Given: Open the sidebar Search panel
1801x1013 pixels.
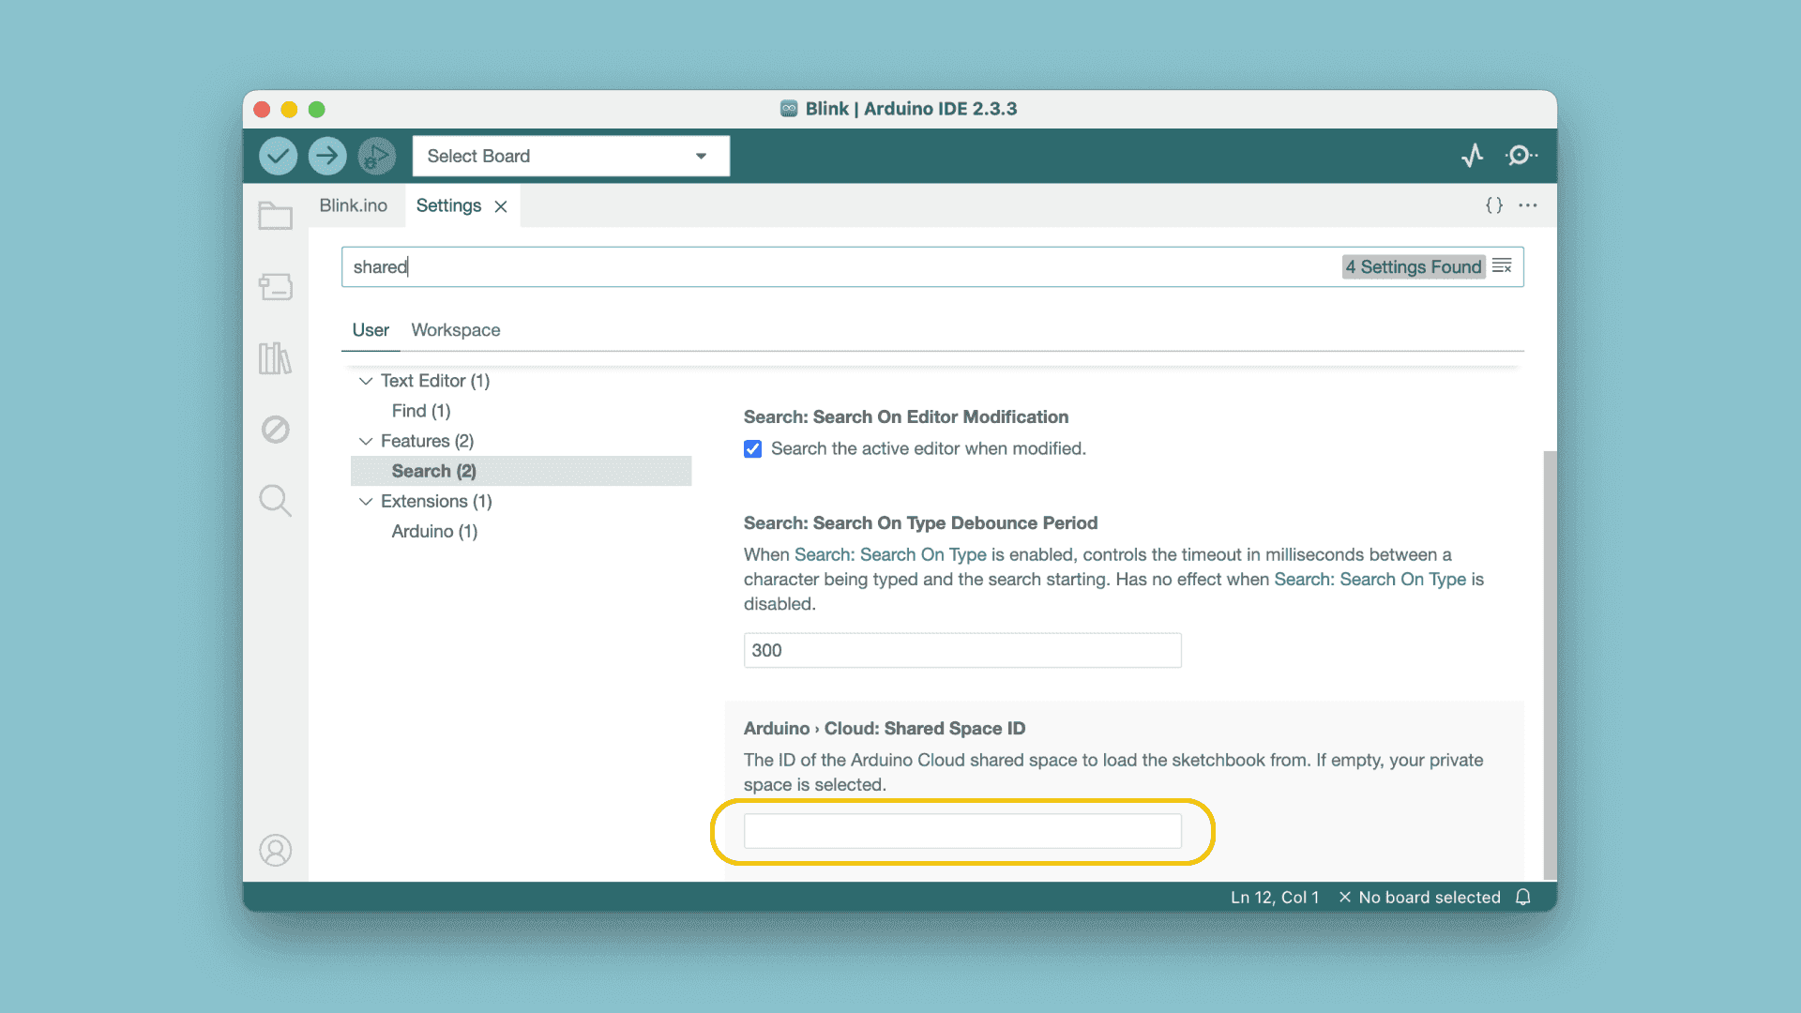Looking at the screenshot, I should coord(275,501).
